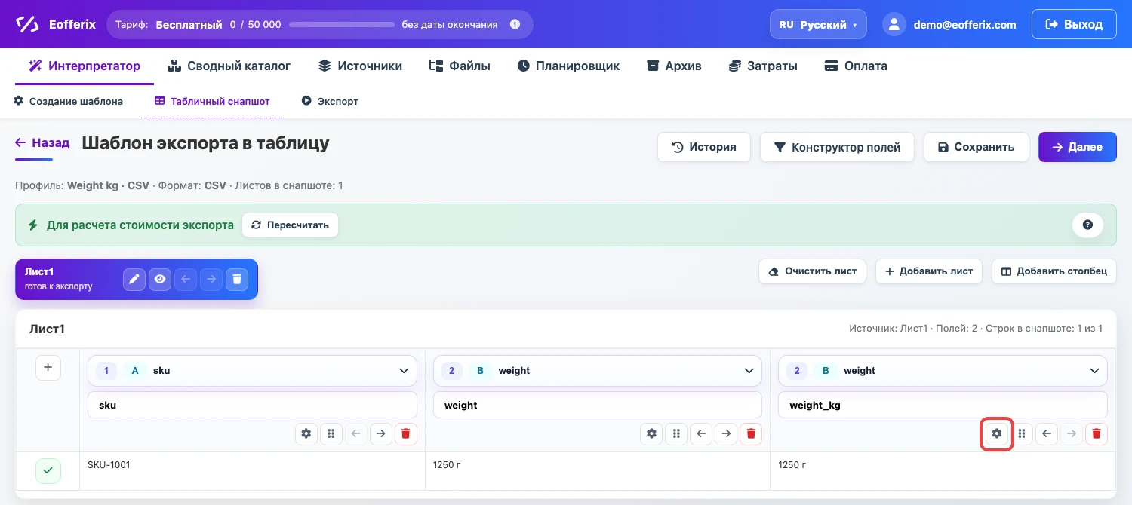This screenshot has height=505, width=1132.
Task: Click the left arrow under the weight field
Action: [x=701, y=433]
